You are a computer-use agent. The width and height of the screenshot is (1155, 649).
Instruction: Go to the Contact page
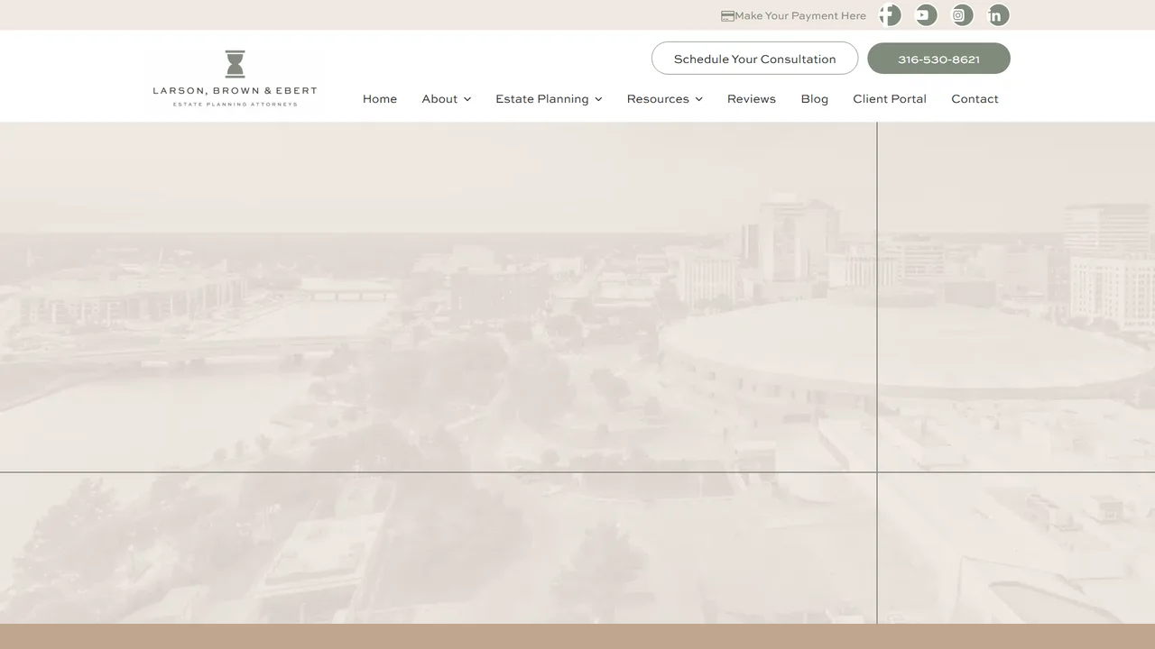(975, 99)
